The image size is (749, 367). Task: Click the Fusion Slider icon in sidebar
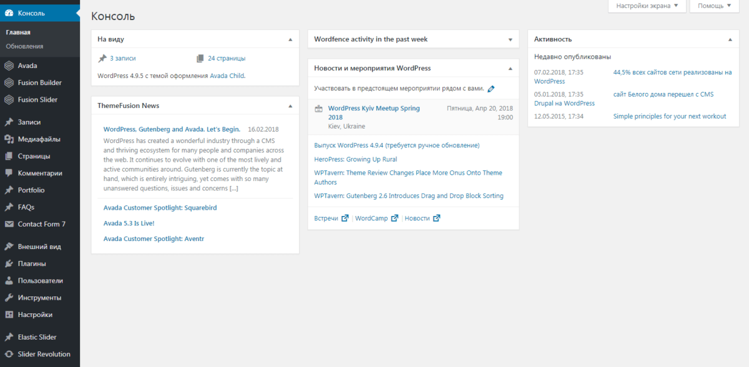(9, 99)
